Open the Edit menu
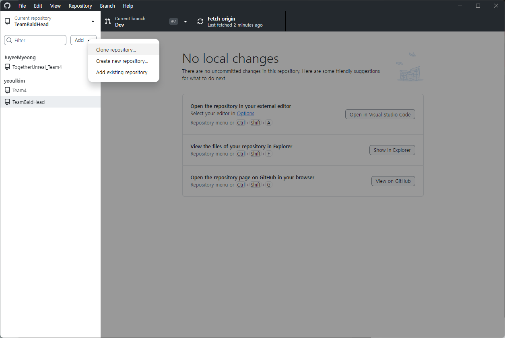Image resolution: width=505 pixels, height=338 pixels. coord(38,6)
